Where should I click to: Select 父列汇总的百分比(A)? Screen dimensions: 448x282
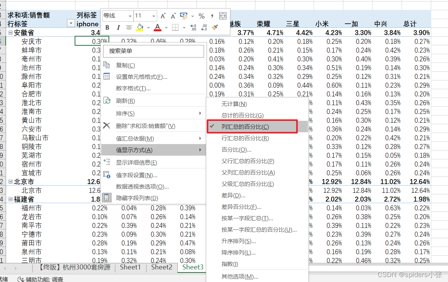pos(248,173)
